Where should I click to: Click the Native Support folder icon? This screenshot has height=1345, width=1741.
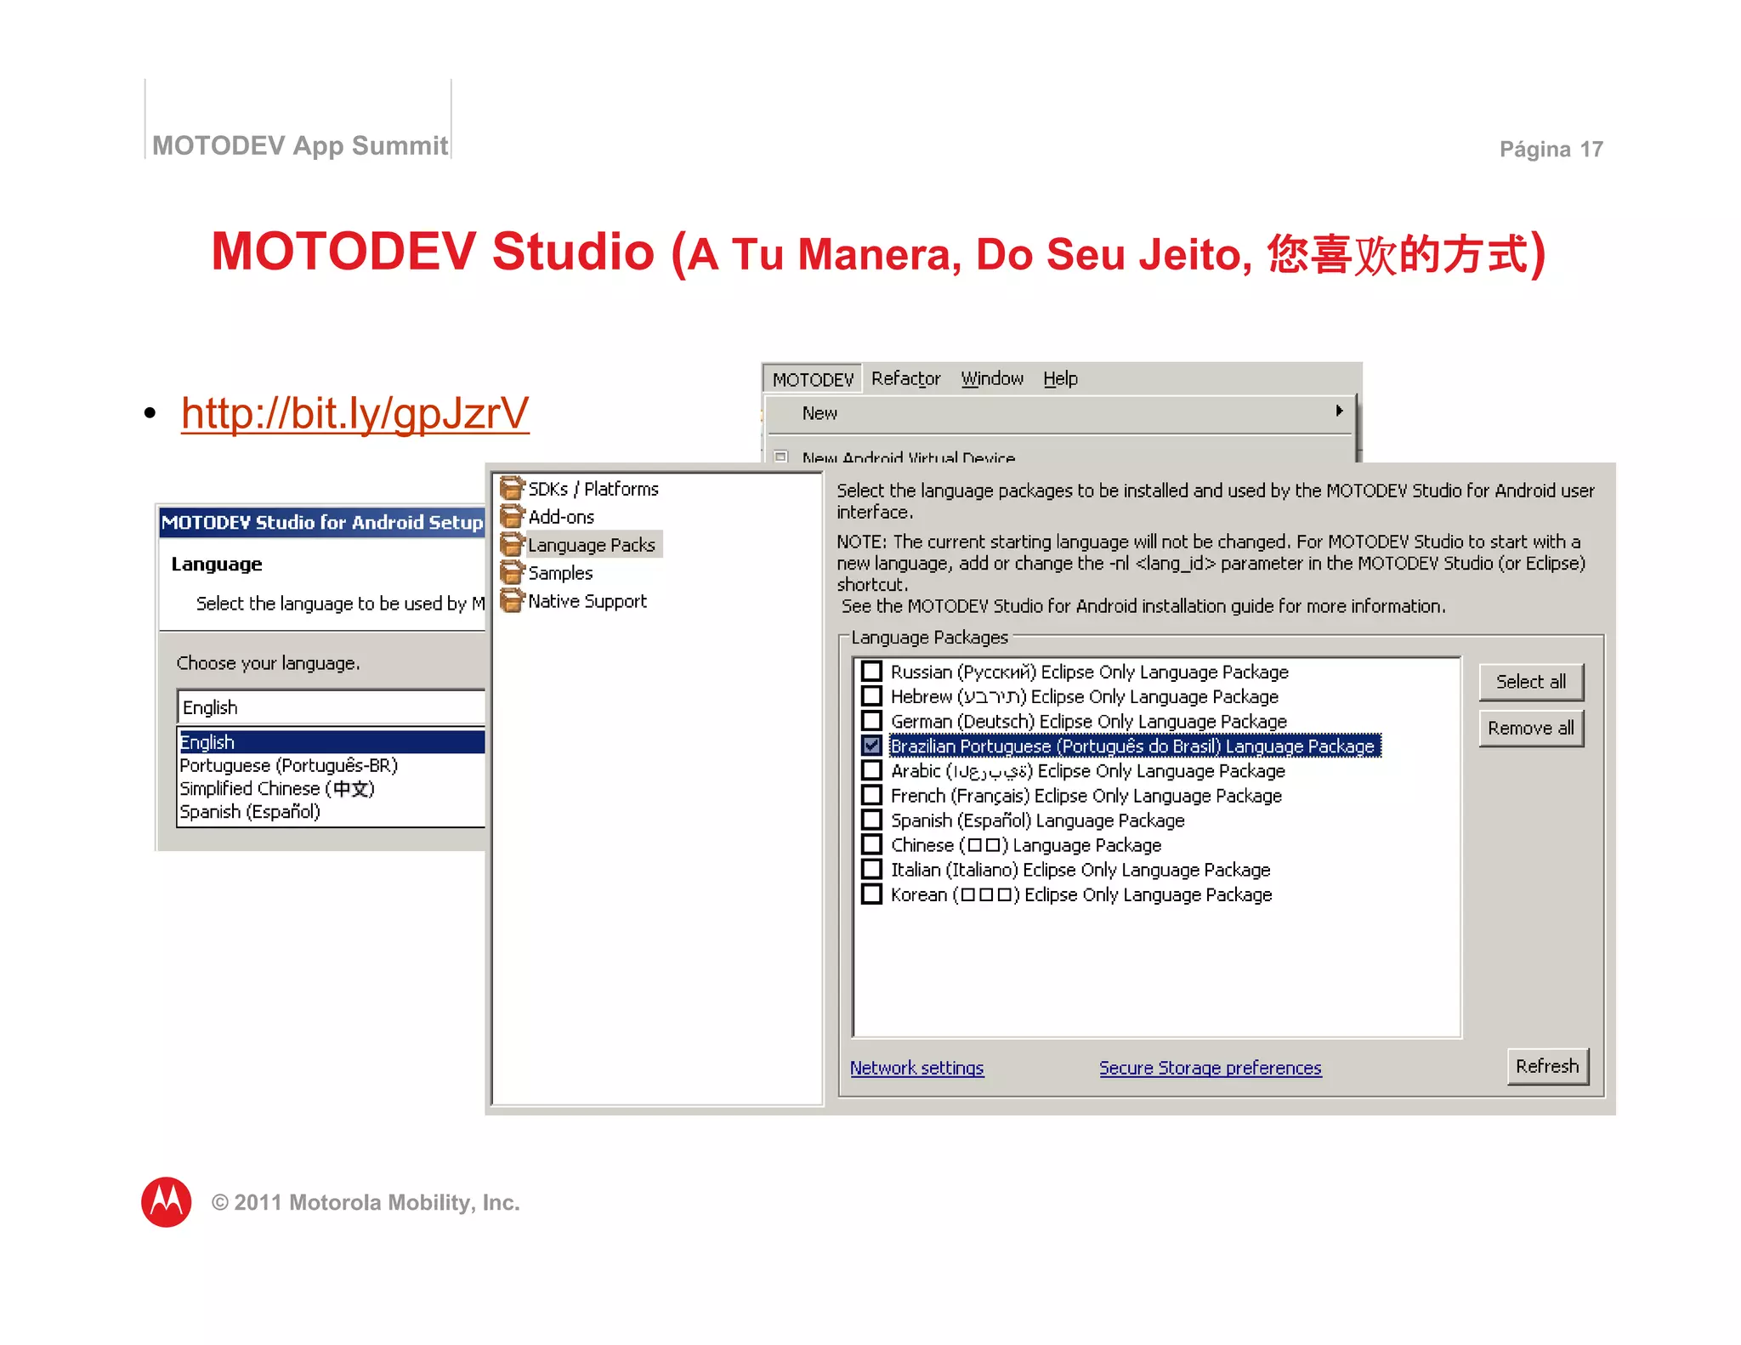(x=512, y=600)
